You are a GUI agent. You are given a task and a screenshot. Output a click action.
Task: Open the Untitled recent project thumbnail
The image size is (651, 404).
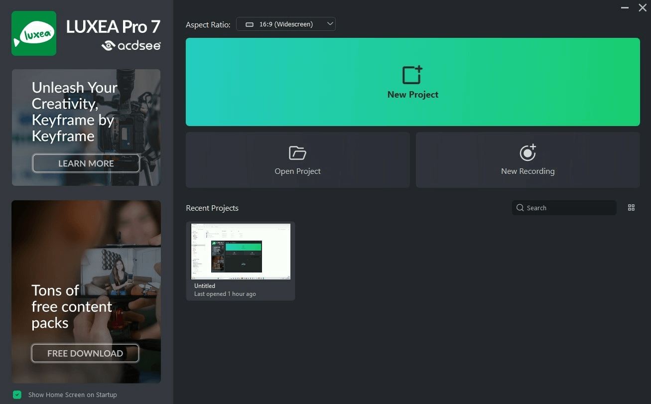[240, 252]
